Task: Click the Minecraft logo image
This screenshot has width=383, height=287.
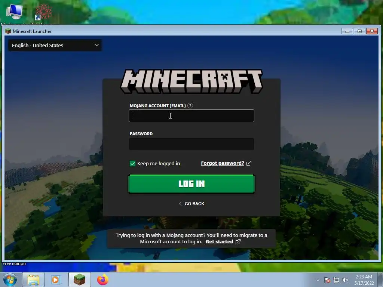Action: (191, 81)
